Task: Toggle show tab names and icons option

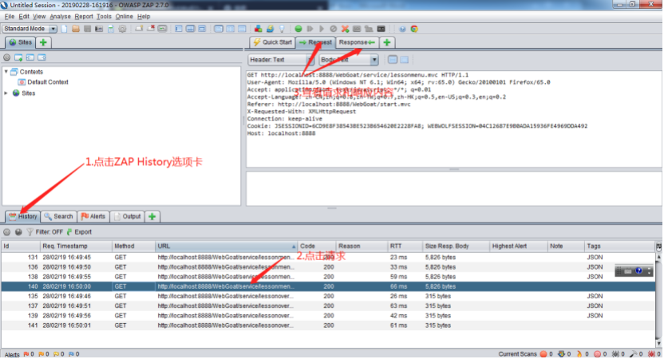Action: [163, 29]
